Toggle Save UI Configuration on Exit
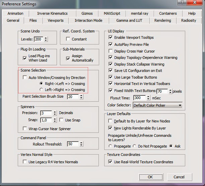The image size is (205, 186). [111, 70]
